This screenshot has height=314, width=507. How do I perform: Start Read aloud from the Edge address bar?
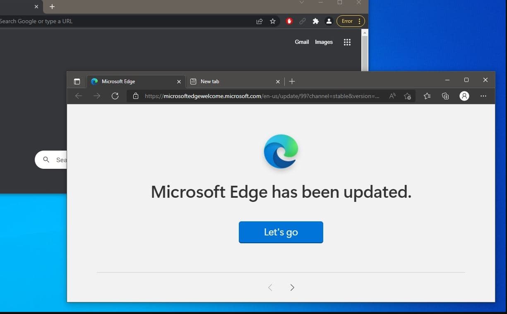click(392, 96)
